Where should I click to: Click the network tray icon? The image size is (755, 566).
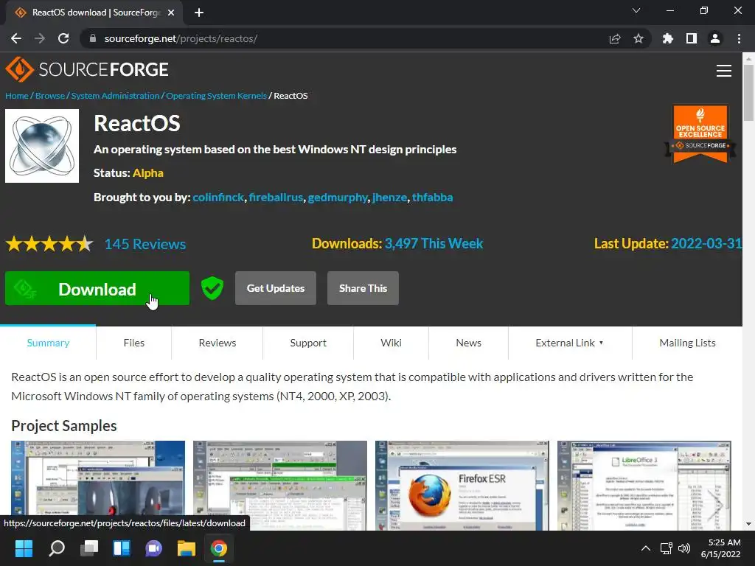tap(666, 548)
